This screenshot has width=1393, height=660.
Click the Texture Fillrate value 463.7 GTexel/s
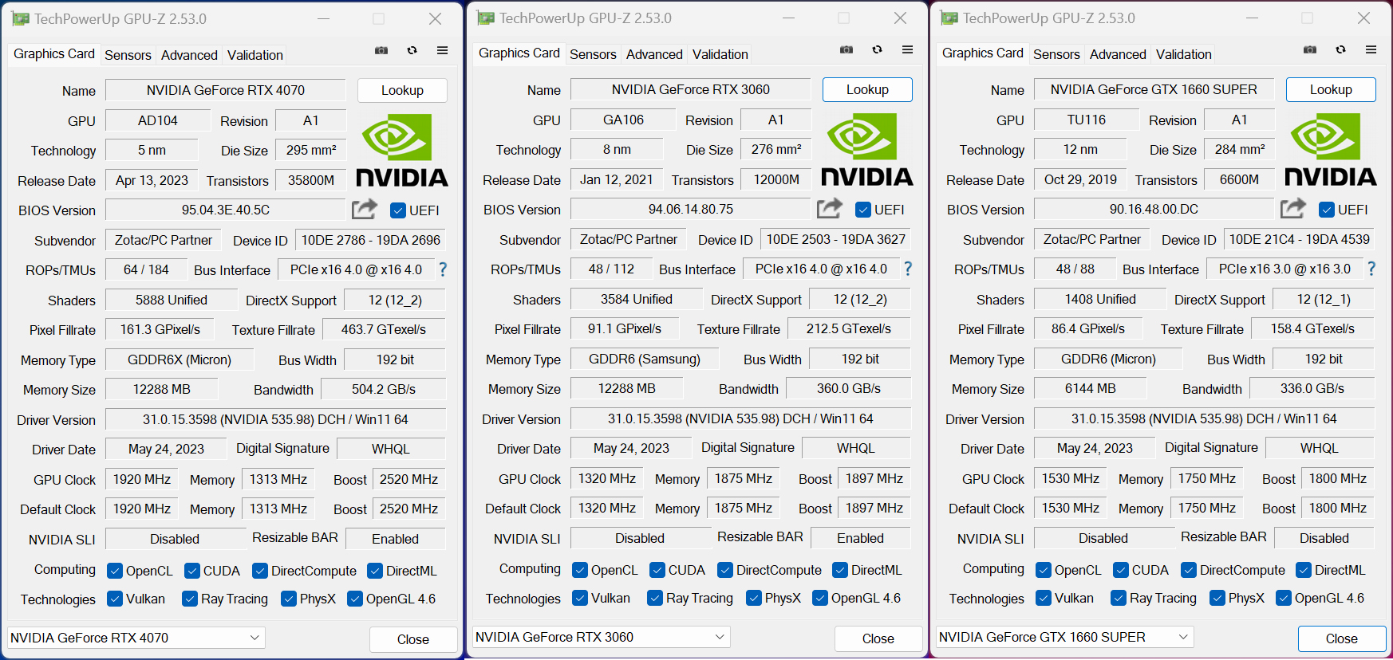click(384, 329)
